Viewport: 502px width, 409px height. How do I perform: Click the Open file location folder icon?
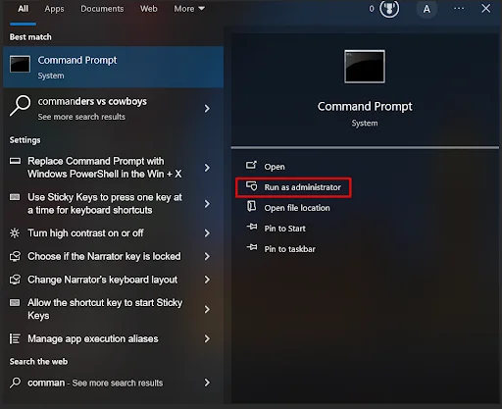(x=251, y=206)
